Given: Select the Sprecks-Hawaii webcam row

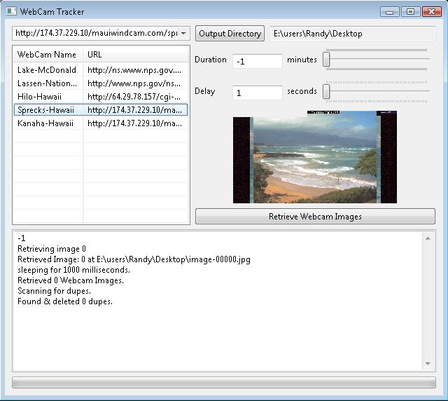Looking at the screenshot, I should (x=47, y=110).
